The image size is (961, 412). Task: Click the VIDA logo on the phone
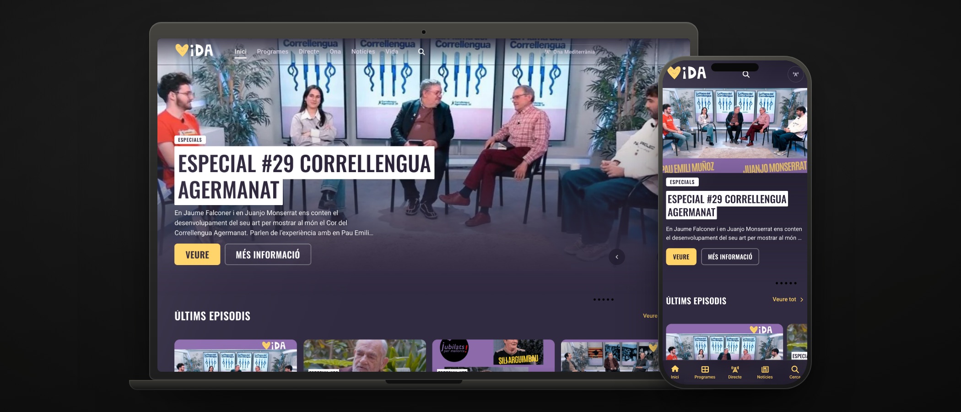tap(686, 73)
